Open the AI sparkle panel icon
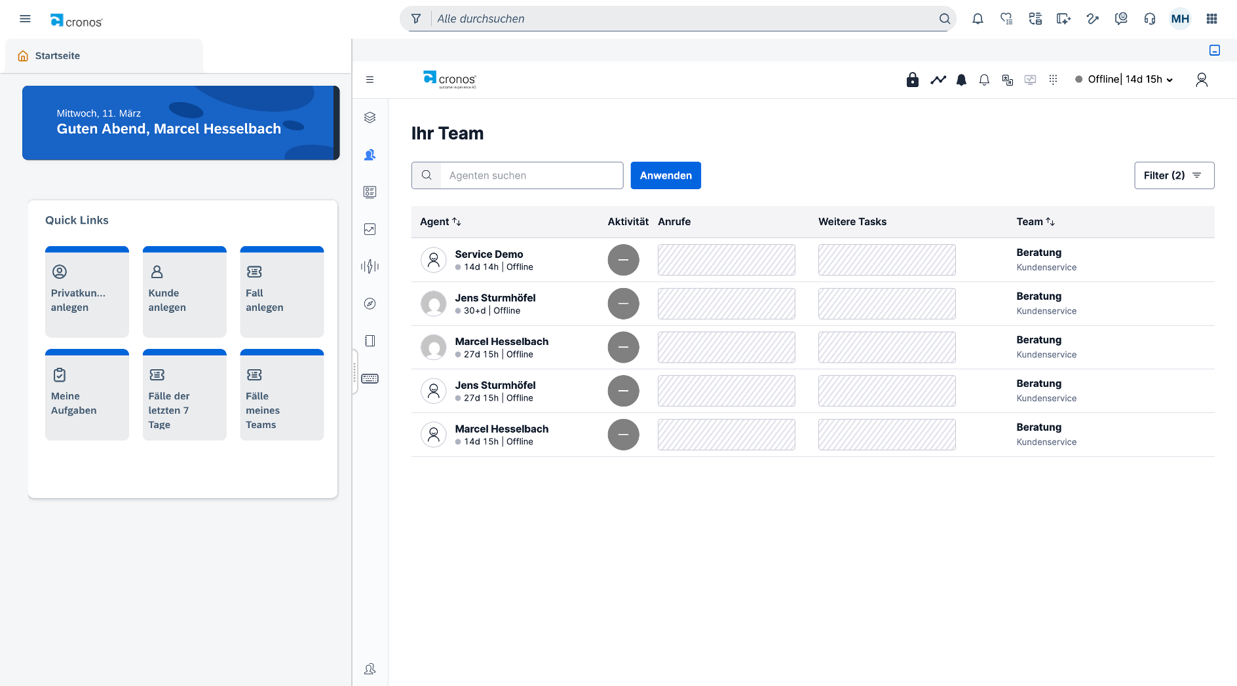 (x=1063, y=19)
